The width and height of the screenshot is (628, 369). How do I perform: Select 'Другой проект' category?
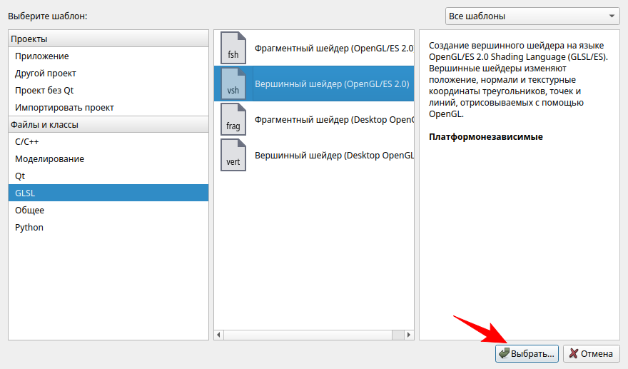tap(46, 73)
